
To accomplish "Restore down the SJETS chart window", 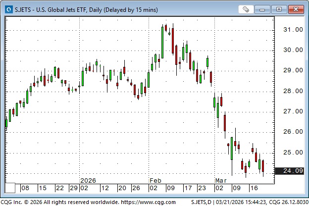I will pyautogui.click(x=280, y=9).
